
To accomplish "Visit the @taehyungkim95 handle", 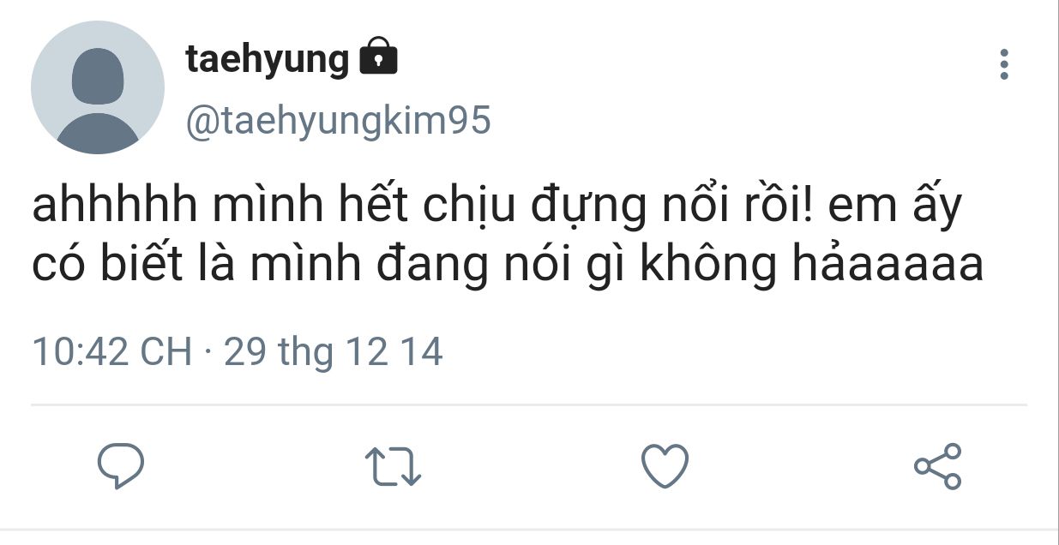I will click(x=339, y=121).
